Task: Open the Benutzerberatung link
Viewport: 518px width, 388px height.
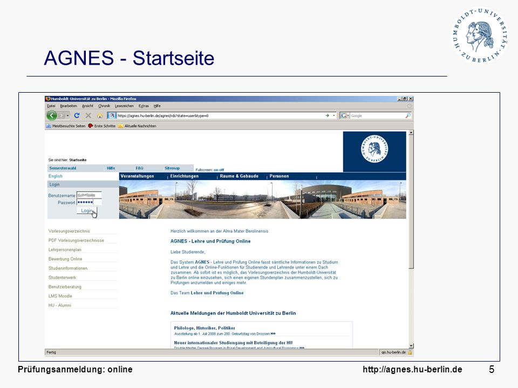Action: point(65,287)
